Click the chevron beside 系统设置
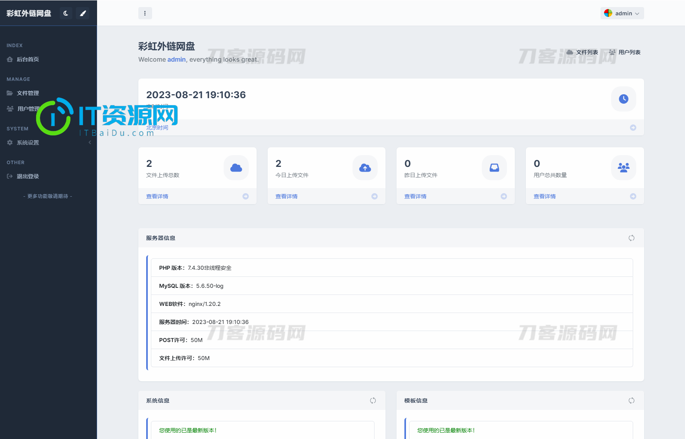The image size is (685, 439). pyautogui.click(x=90, y=143)
